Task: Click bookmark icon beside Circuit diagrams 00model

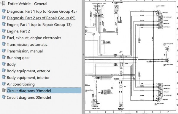Action: tap(4, 97)
